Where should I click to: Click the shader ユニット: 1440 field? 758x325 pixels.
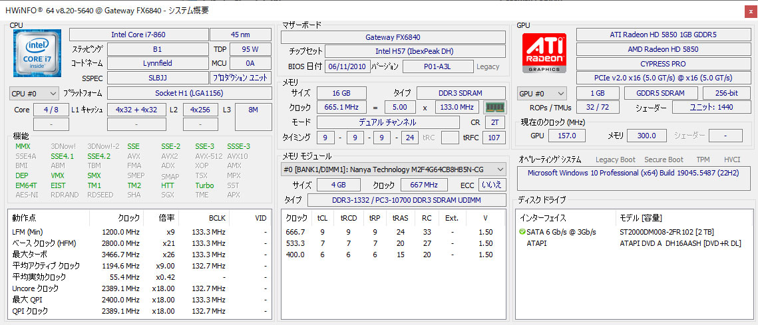tap(711, 108)
